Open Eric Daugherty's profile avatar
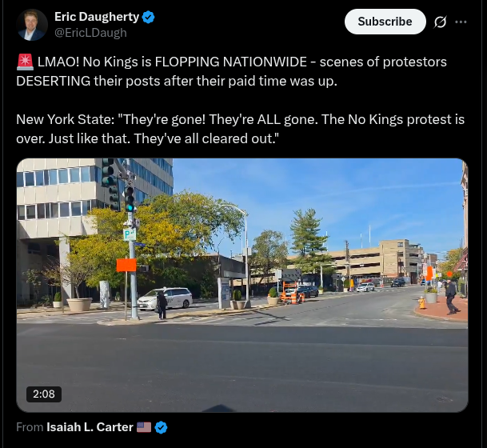487x448 pixels. pos(32,25)
